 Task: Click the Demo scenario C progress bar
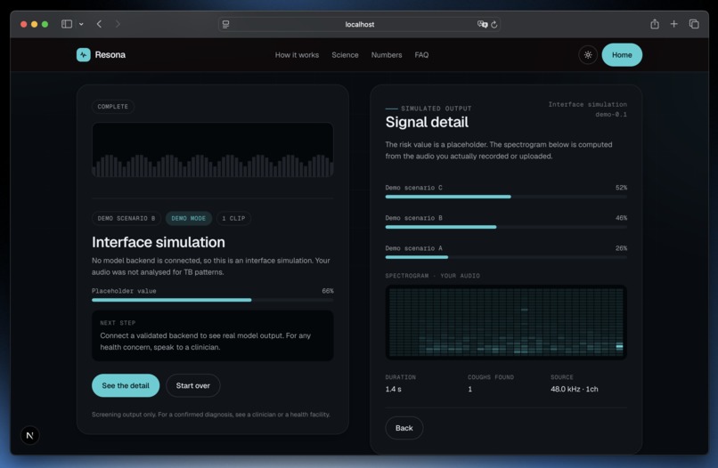tap(506, 197)
